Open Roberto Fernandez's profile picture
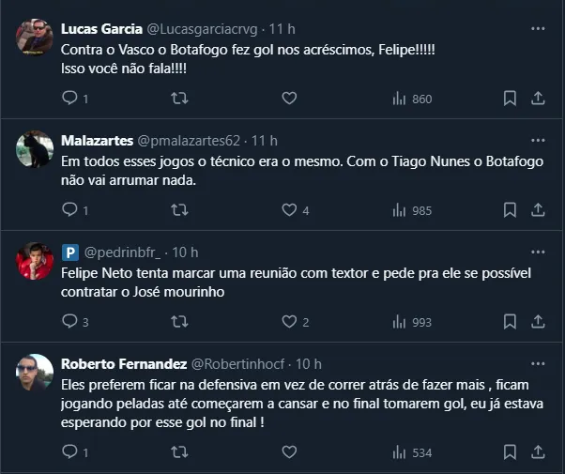The image size is (565, 474). (x=35, y=375)
